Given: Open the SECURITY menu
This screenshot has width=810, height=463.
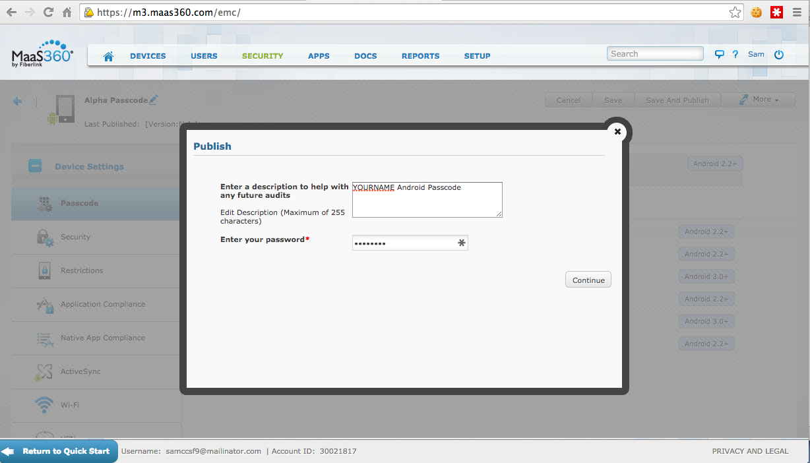Looking at the screenshot, I should coord(263,56).
